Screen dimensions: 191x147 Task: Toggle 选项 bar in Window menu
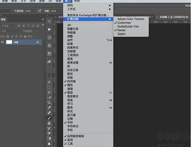click(x=88, y=140)
